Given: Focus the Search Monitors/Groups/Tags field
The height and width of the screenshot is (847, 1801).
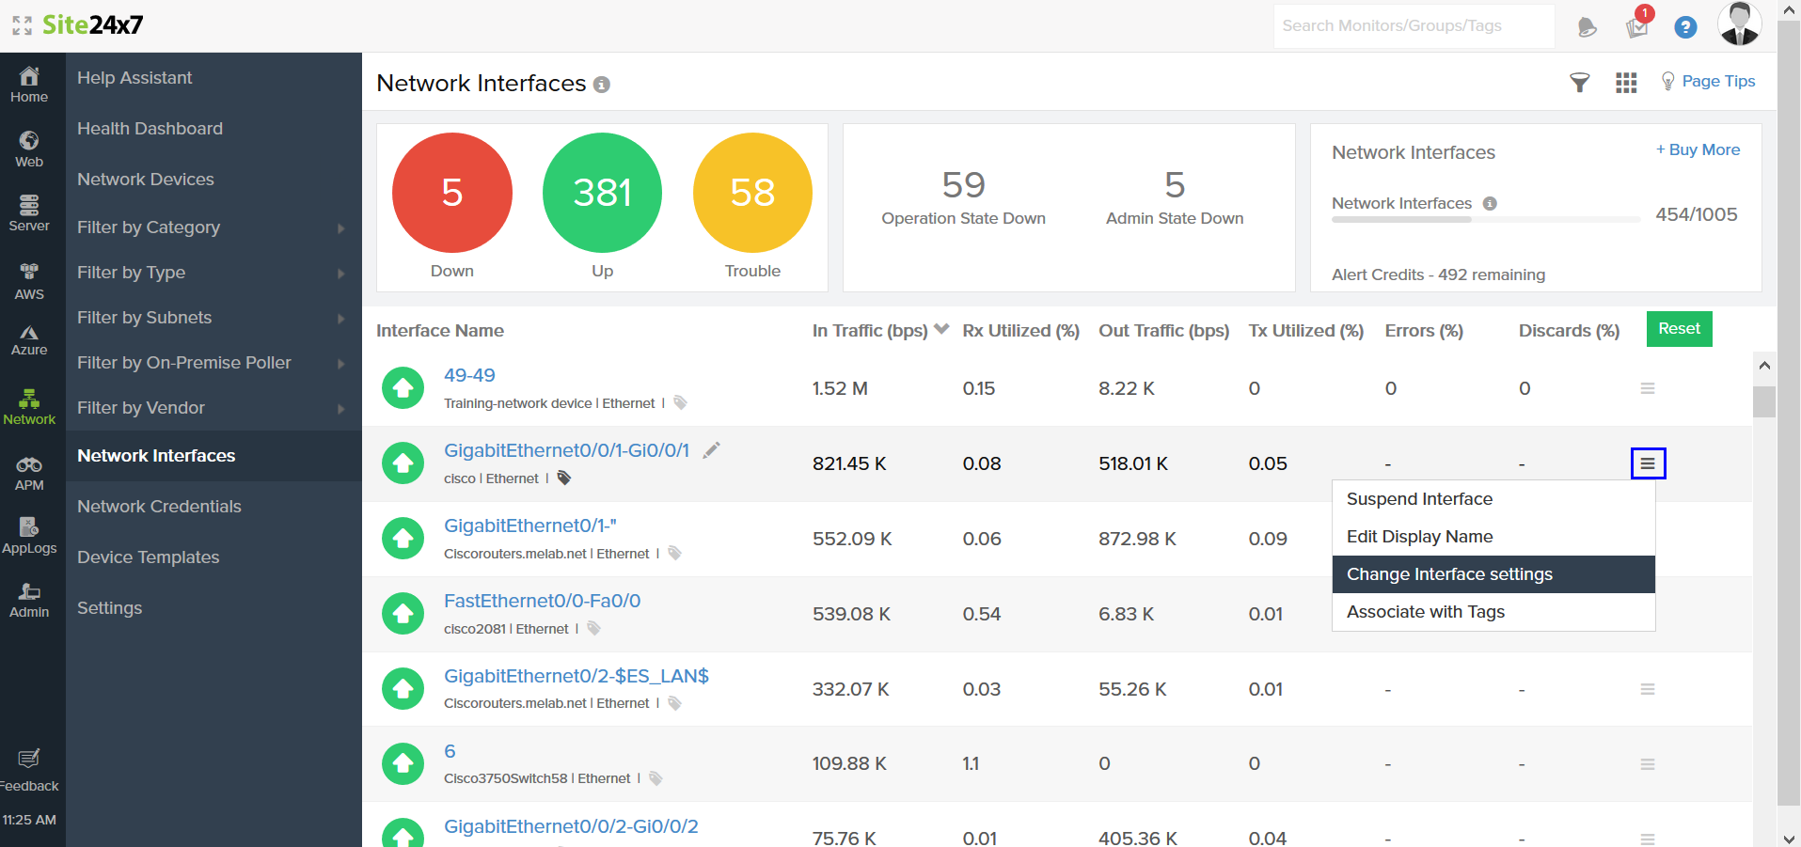Looking at the screenshot, I should pos(1414,26).
